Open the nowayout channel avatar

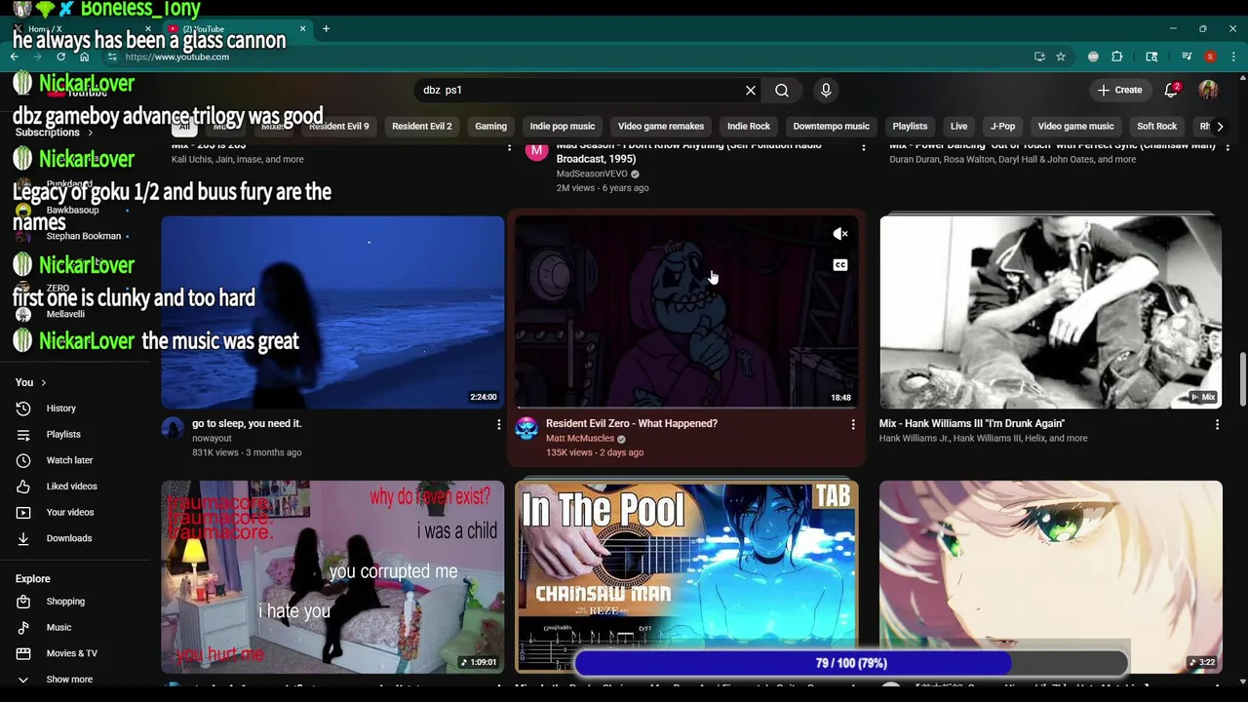[173, 429]
